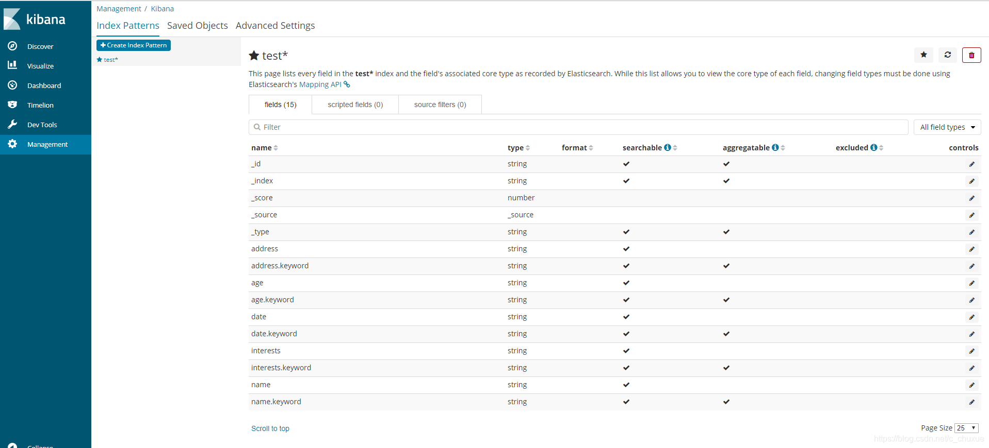The width and height of the screenshot is (989, 448).
Task: Open the Visualize section
Action: click(x=45, y=66)
